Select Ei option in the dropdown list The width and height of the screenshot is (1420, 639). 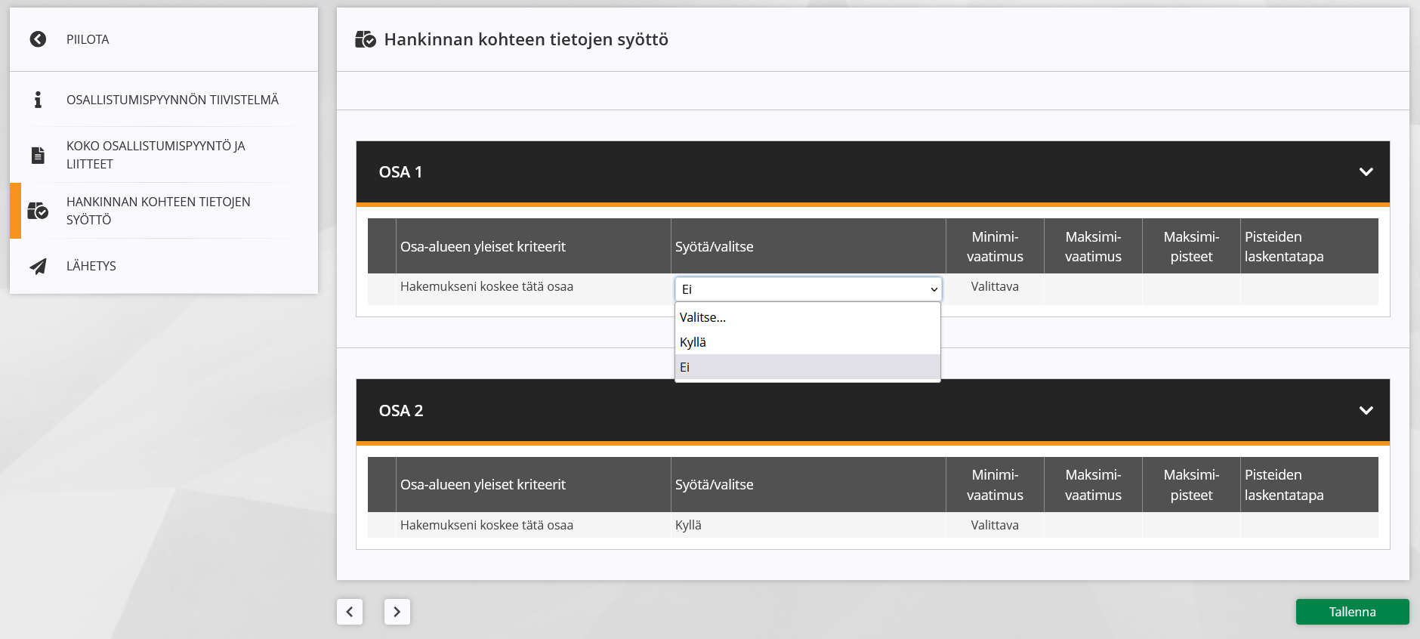[x=807, y=367]
